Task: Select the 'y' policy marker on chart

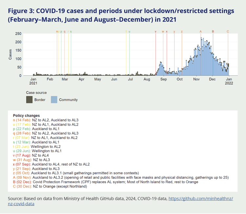Action: point(174,31)
